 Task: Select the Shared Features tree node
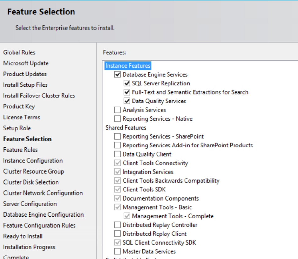point(126,128)
